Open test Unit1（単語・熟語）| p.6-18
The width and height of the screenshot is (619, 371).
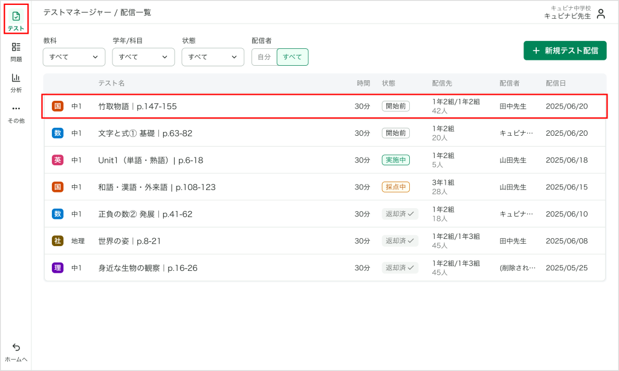[x=151, y=160]
